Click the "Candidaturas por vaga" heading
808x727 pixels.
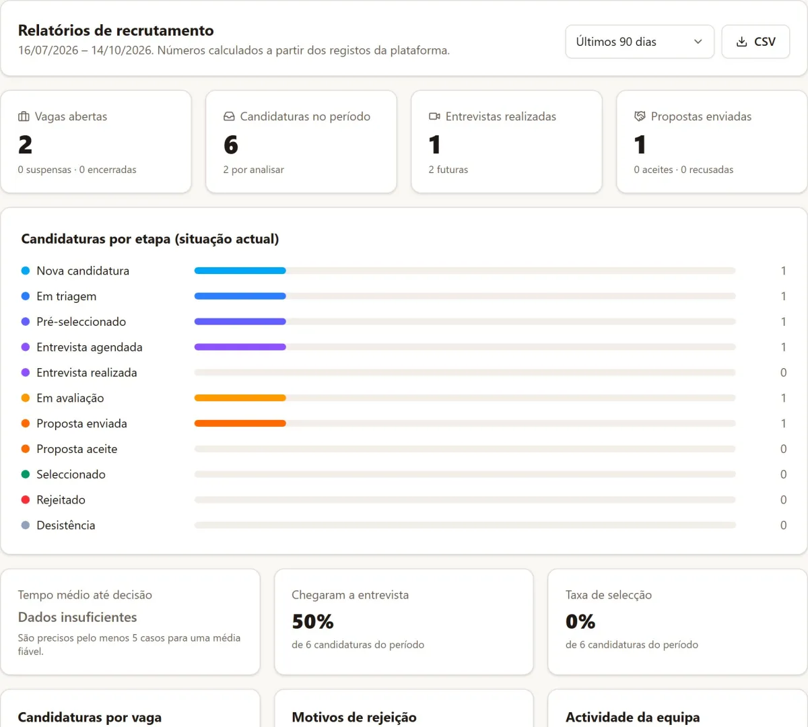click(x=90, y=718)
